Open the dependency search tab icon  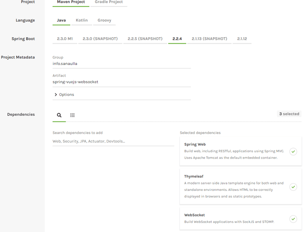coord(59,115)
